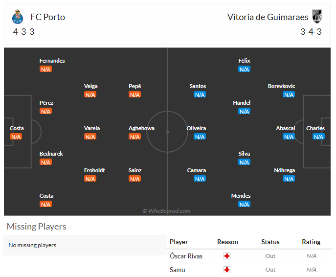Select Froholdt on the pitch

[94, 170]
